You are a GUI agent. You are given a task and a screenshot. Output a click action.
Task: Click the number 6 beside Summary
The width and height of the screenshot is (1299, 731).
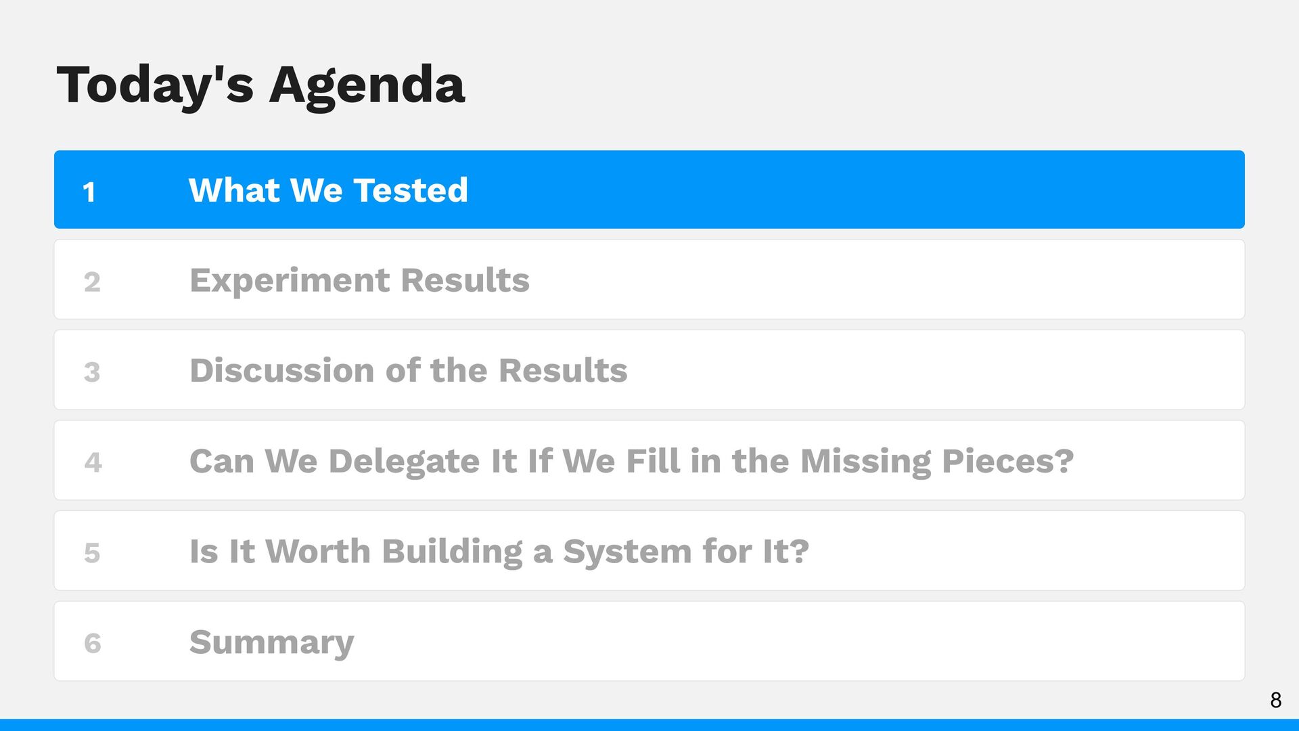tap(92, 644)
